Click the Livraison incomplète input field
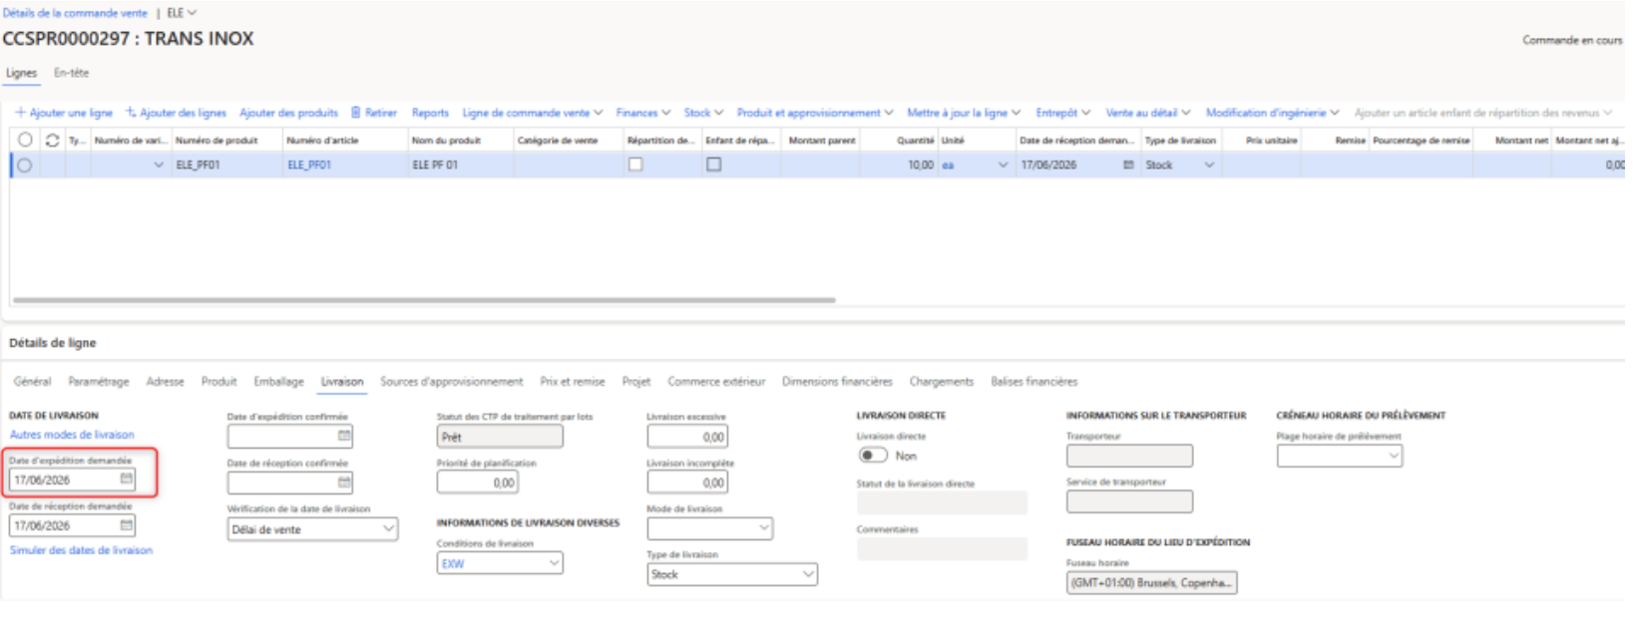Viewport: 1636px width, 640px height. click(x=687, y=482)
